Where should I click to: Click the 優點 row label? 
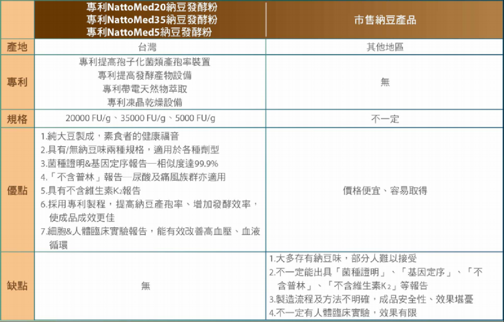coord(17,190)
